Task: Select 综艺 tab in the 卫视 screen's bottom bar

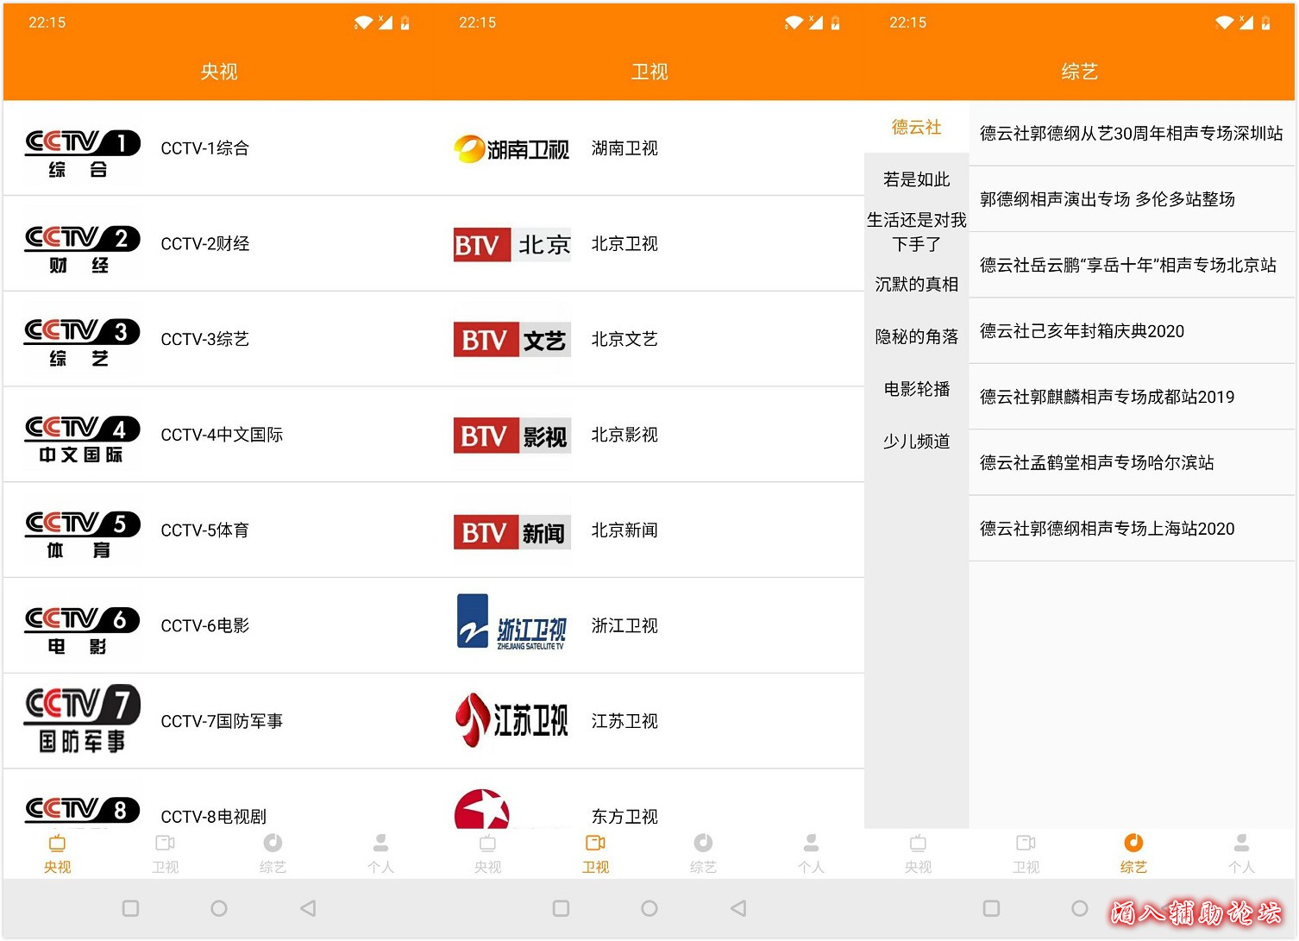Action: pos(703,854)
